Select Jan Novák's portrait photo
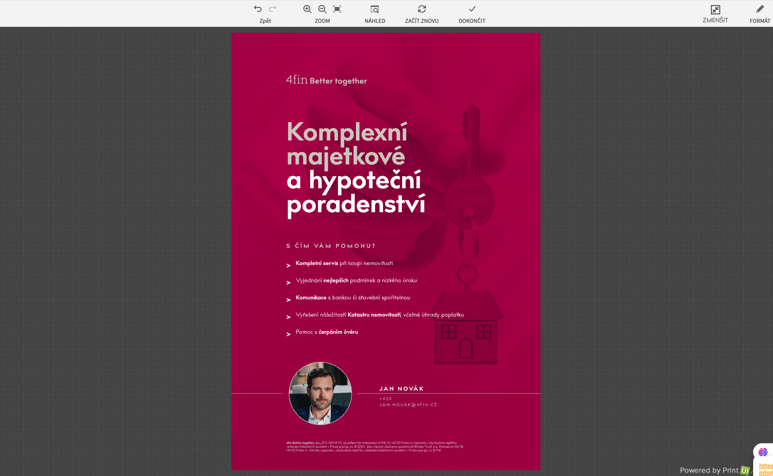Viewport: 773px width, 476px height. click(320, 394)
